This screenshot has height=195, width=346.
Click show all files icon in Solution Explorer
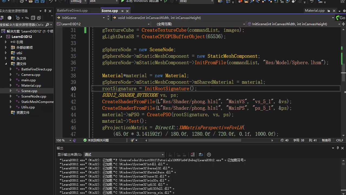pos(39,18)
